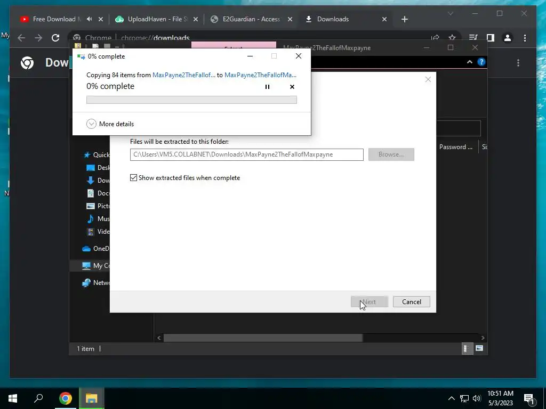546x409 pixels.
Task: Open Pictures in Explorer sidebar
Action: [98, 206]
